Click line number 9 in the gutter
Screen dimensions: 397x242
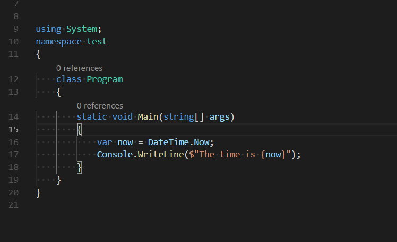[x=16, y=29]
